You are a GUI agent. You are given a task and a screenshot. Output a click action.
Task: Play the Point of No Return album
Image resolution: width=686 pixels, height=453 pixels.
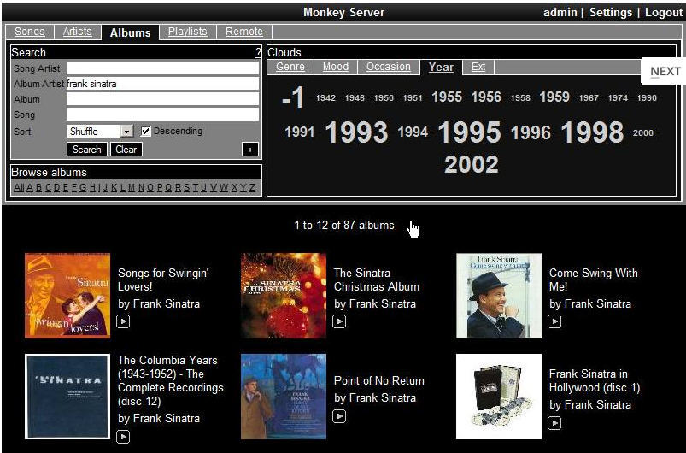[x=339, y=416]
